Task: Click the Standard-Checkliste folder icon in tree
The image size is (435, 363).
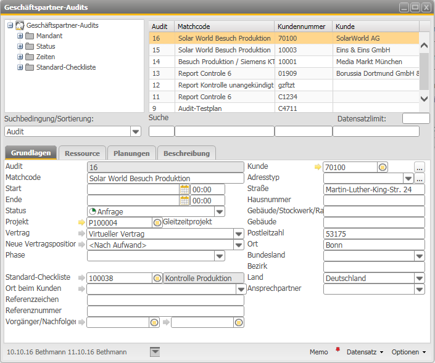Action: click(30, 68)
